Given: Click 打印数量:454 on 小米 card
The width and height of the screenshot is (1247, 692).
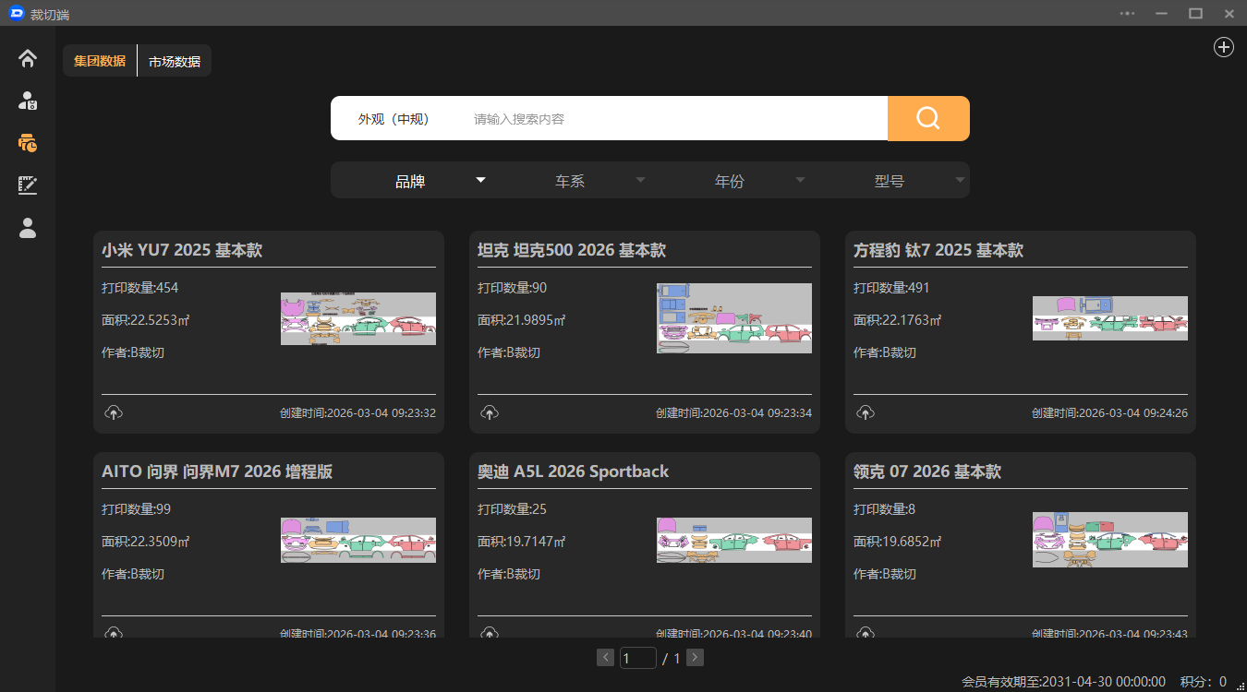Looking at the screenshot, I should [140, 288].
